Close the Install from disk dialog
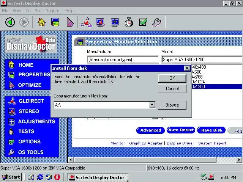This screenshot has width=243, height=182. pyautogui.click(x=187, y=68)
